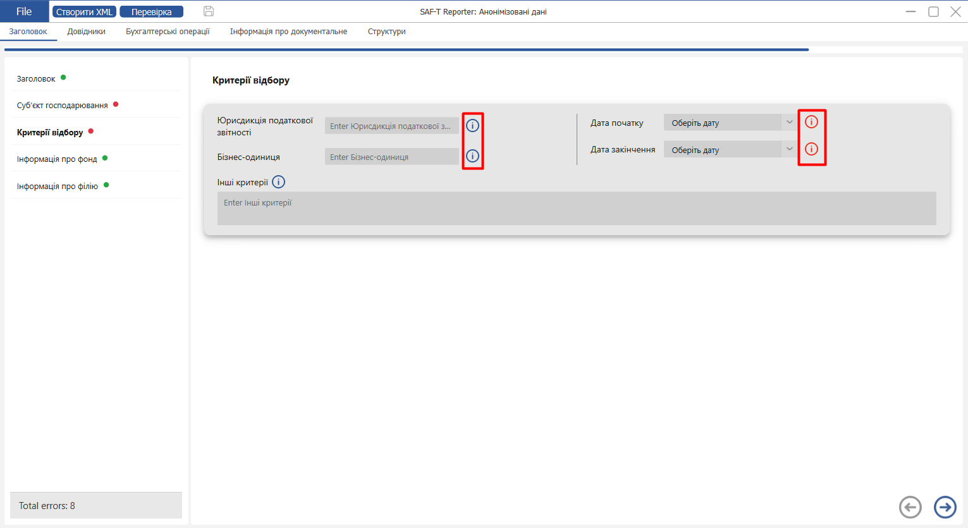Click Перевірка button

tap(151, 12)
